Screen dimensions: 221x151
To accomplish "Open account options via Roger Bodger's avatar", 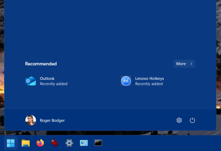I will [x=31, y=120].
